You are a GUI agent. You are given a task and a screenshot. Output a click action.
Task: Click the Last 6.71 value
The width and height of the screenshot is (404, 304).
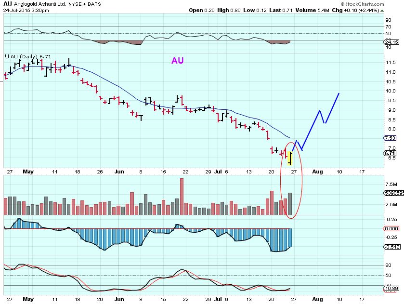pyautogui.click(x=281, y=10)
